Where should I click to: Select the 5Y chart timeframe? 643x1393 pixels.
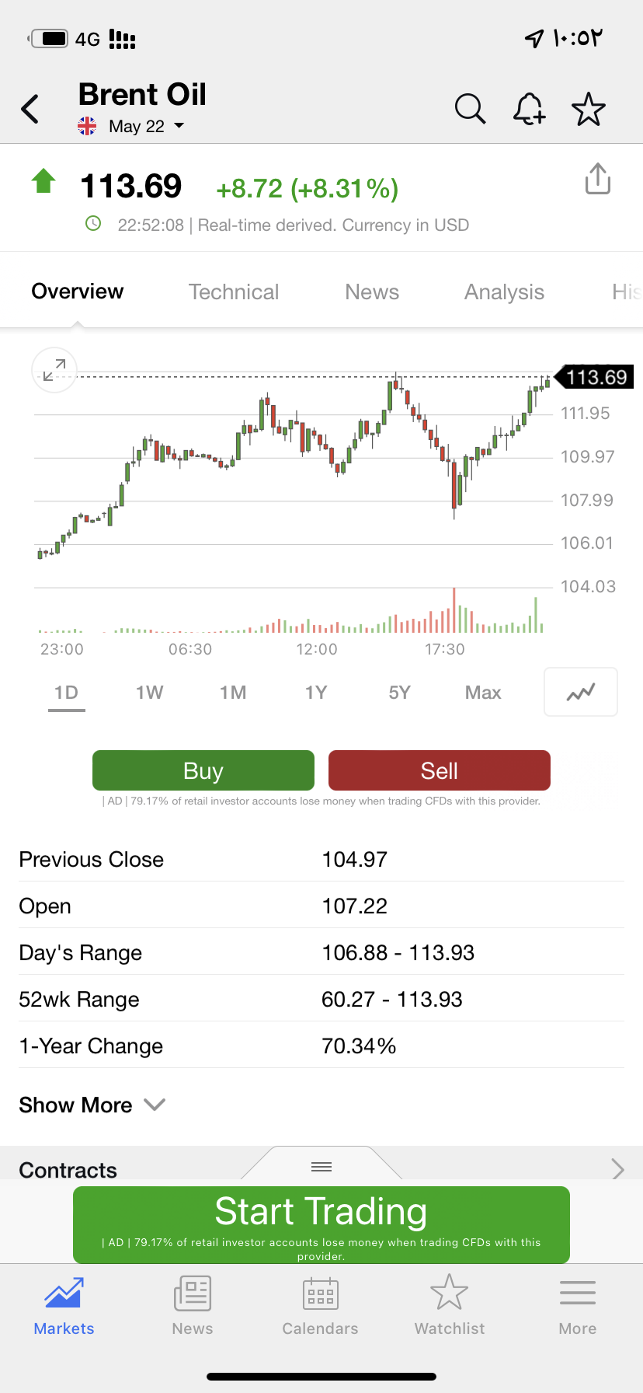tap(399, 693)
